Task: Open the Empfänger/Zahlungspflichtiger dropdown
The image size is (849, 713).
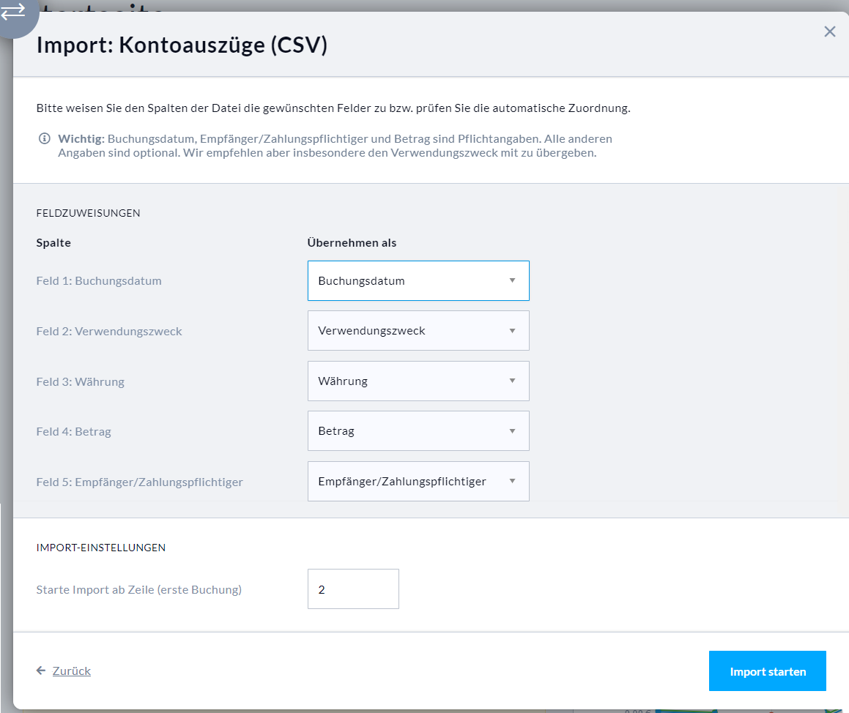Action: click(418, 481)
